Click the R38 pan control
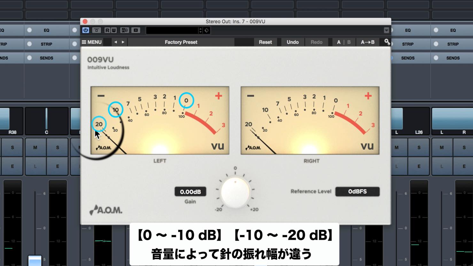Screen dimensions: 473x266 (11, 121)
